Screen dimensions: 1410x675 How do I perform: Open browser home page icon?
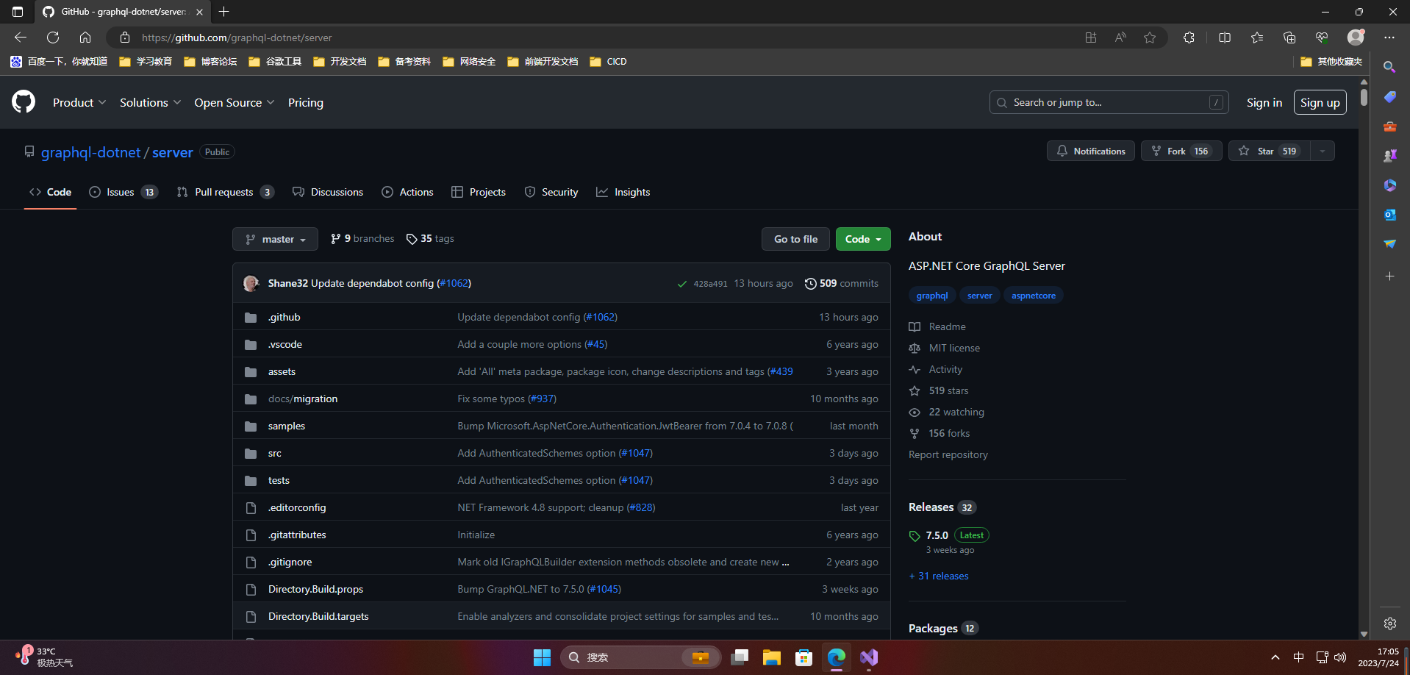pos(85,37)
